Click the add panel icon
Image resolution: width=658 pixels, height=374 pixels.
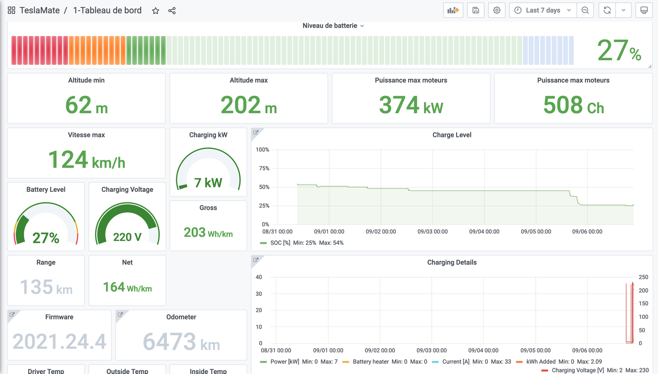453,10
